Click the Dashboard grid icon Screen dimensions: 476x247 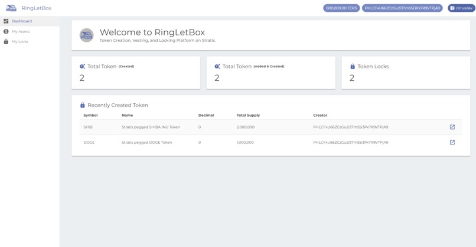[x=6, y=21]
